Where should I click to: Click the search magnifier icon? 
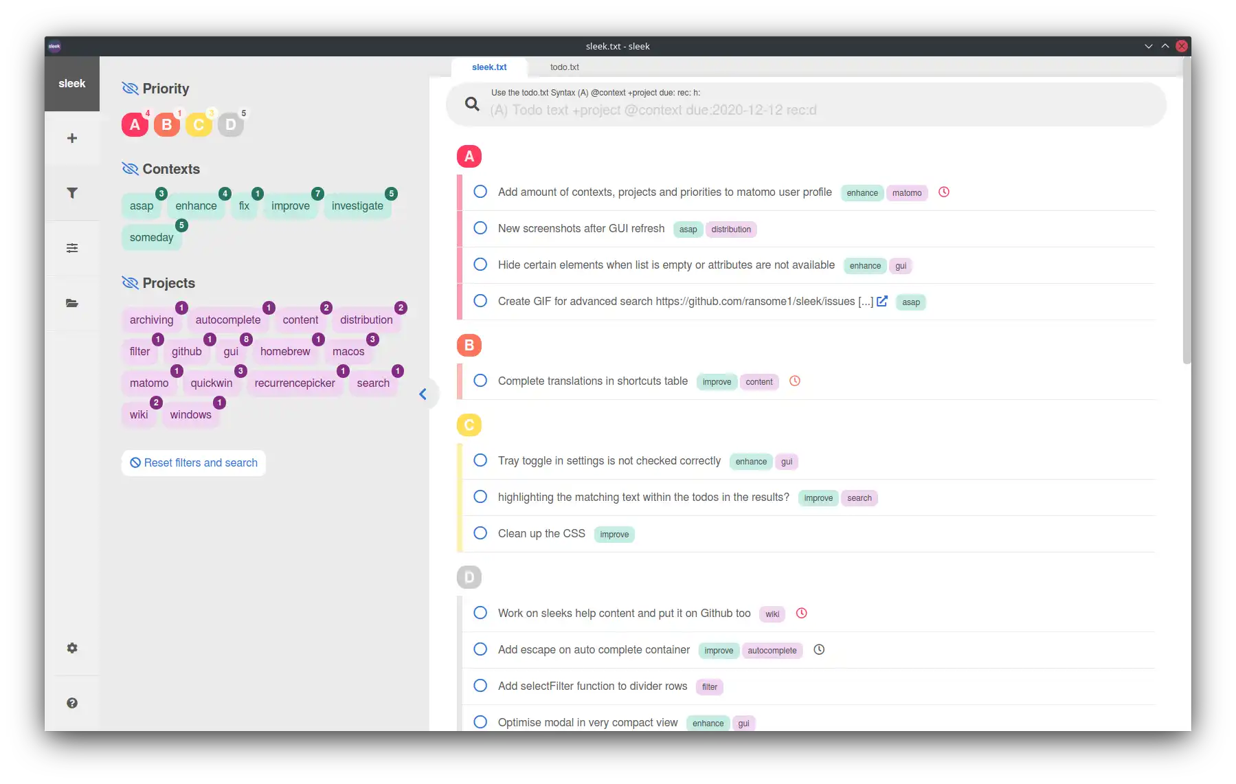(472, 104)
